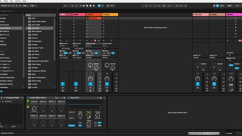Set track 4 Monitor to Off
Viewport: 242px width, 136px height.
coord(113,53)
